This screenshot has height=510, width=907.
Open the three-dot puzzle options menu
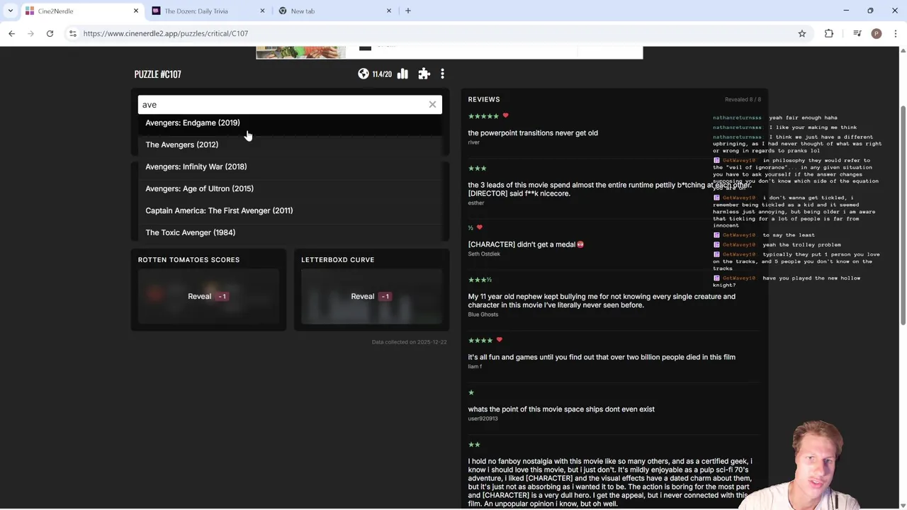[x=442, y=74]
